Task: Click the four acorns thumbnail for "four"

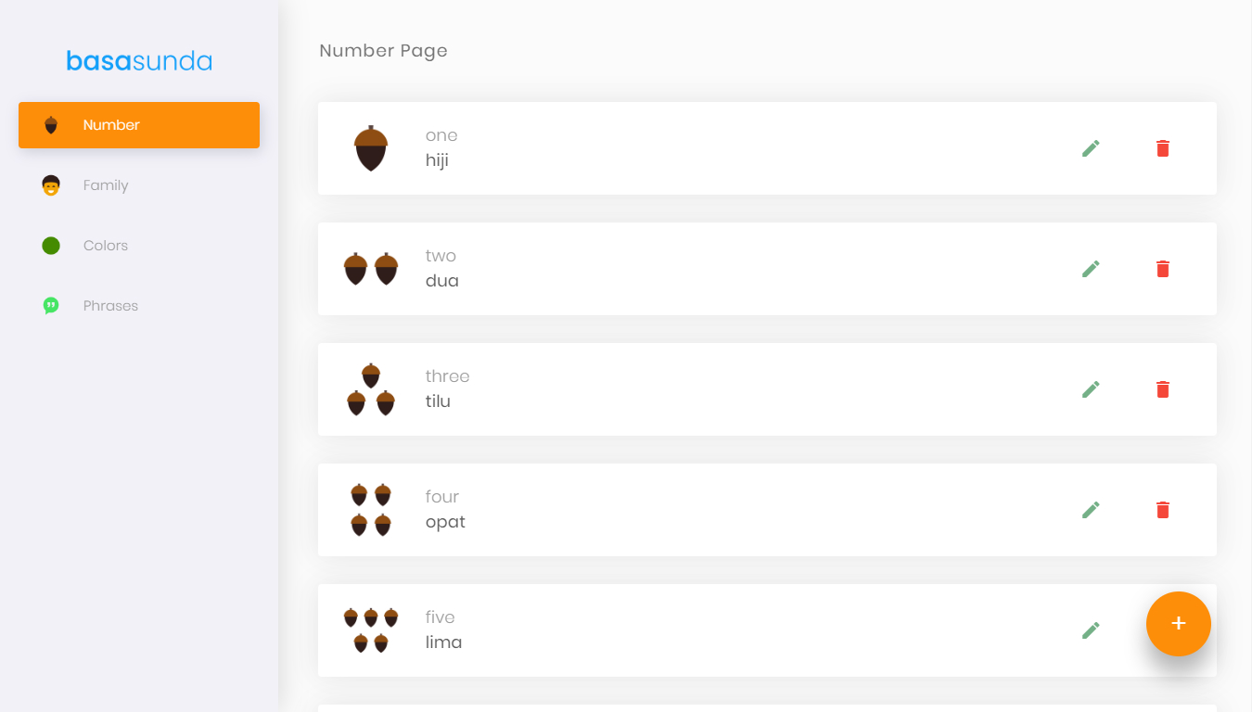Action: pyautogui.click(x=371, y=510)
